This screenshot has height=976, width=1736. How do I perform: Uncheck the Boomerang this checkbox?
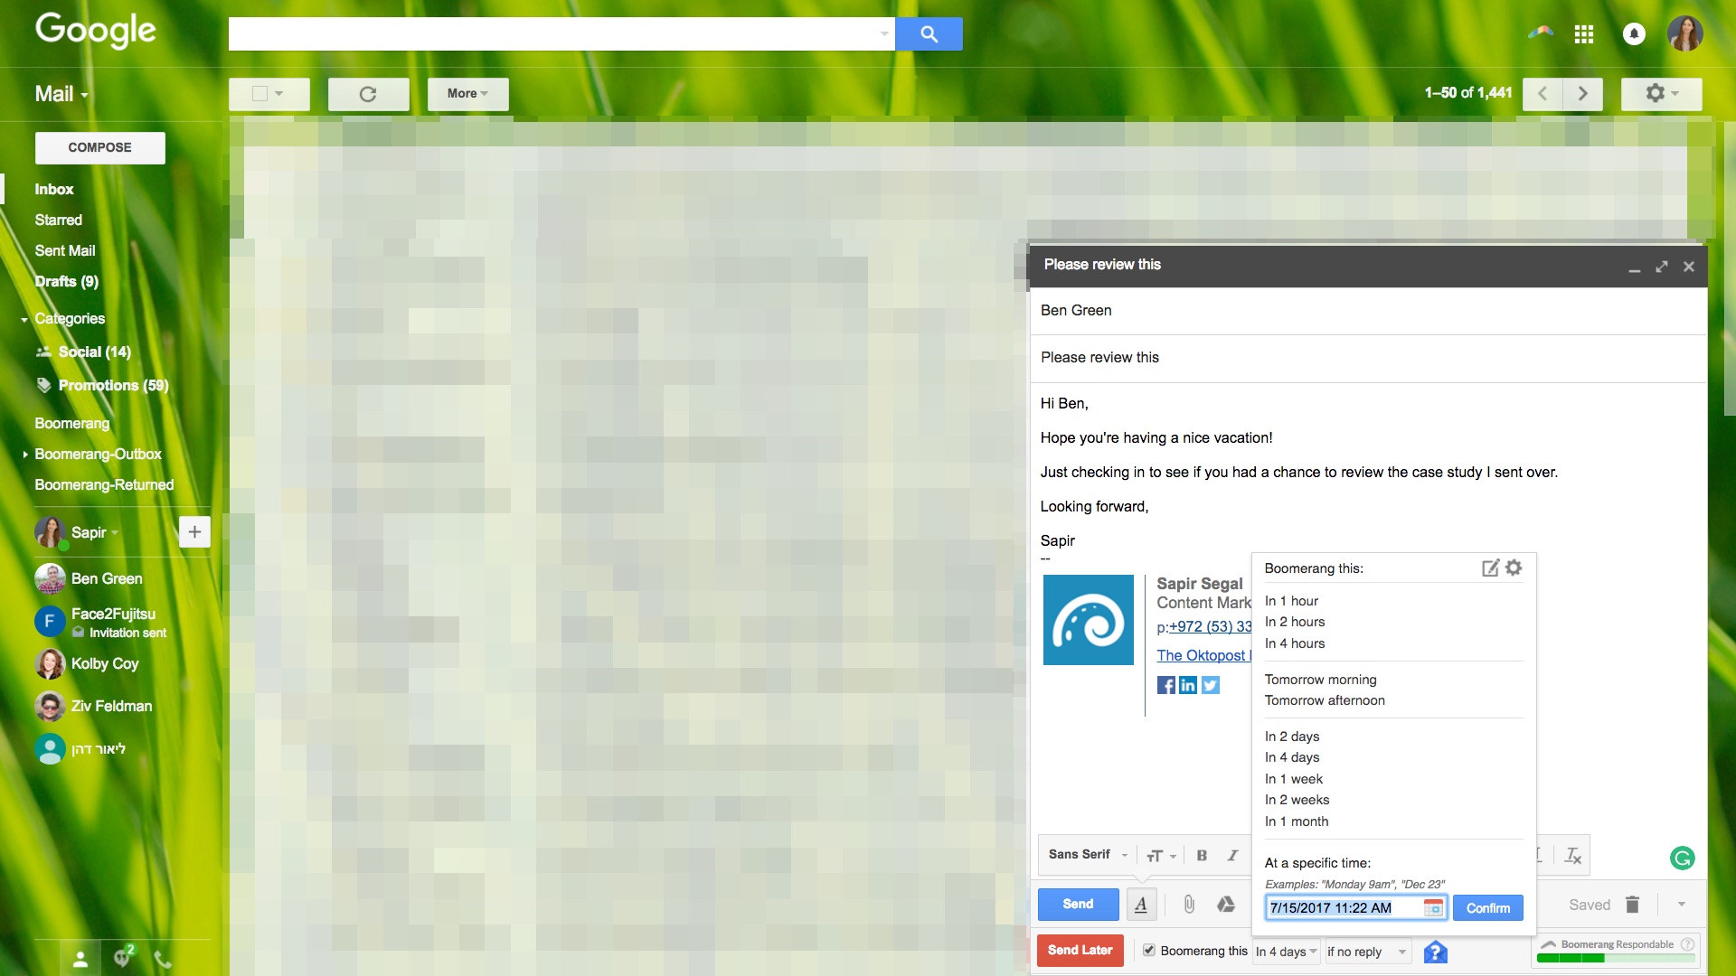(1149, 950)
